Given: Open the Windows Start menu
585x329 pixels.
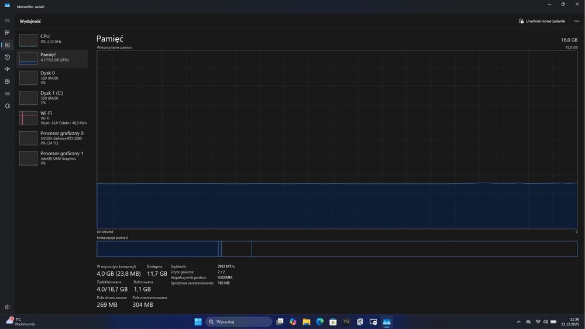Looking at the screenshot, I should 198,321.
